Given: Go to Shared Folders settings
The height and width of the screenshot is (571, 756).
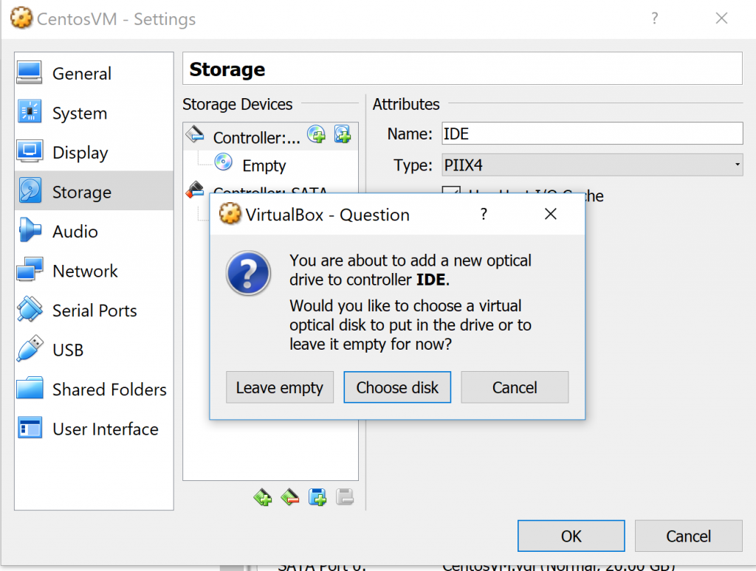Looking at the screenshot, I should coord(94,390).
